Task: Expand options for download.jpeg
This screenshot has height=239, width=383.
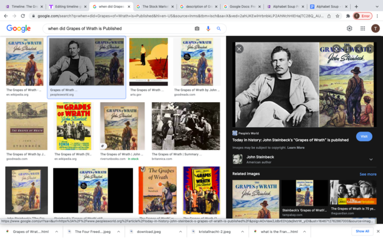Action: [x=181, y=231]
